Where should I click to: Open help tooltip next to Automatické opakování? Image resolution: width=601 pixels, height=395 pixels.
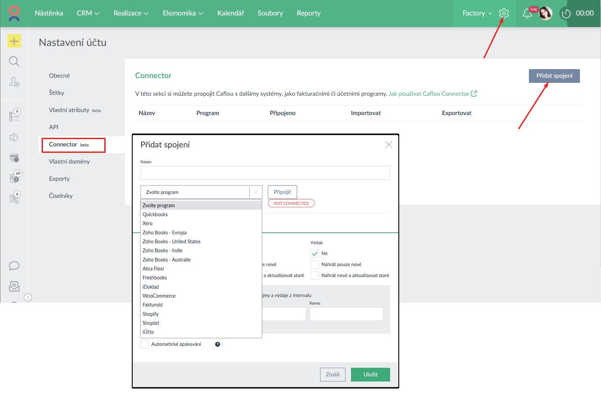[218, 344]
